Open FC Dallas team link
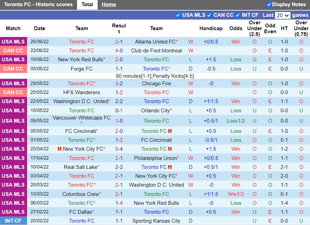 (80, 212)
